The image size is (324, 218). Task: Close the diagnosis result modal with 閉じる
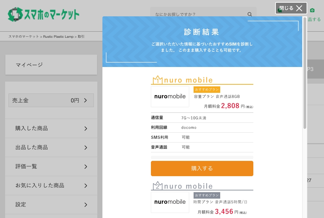[x=291, y=8]
